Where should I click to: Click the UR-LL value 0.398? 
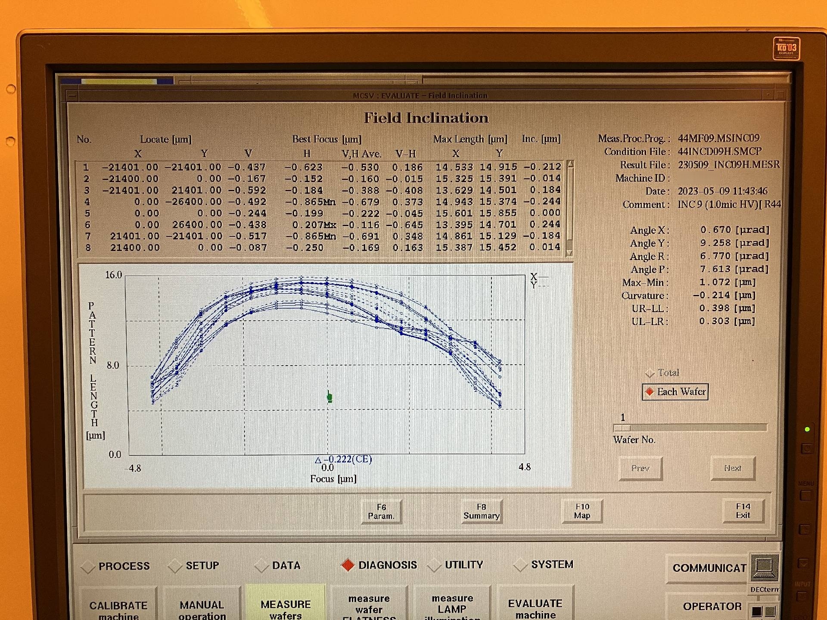point(715,308)
